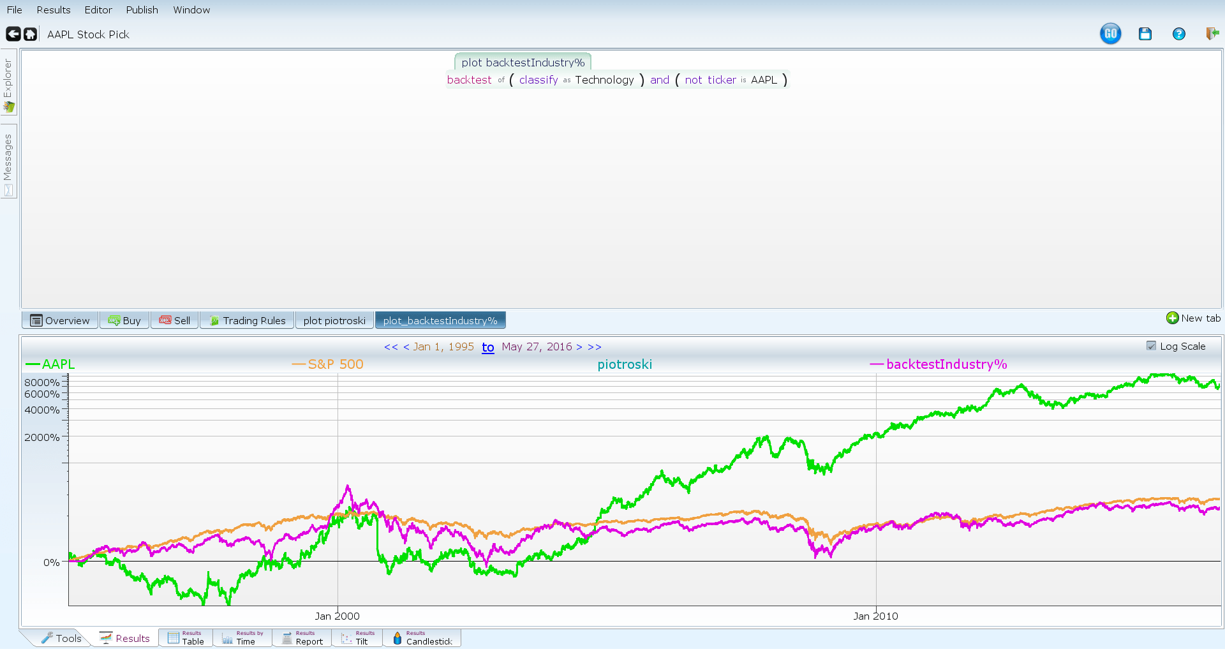This screenshot has height=663, width=1225.
Task: Jump to earliest date with << link
Action: [391, 346]
